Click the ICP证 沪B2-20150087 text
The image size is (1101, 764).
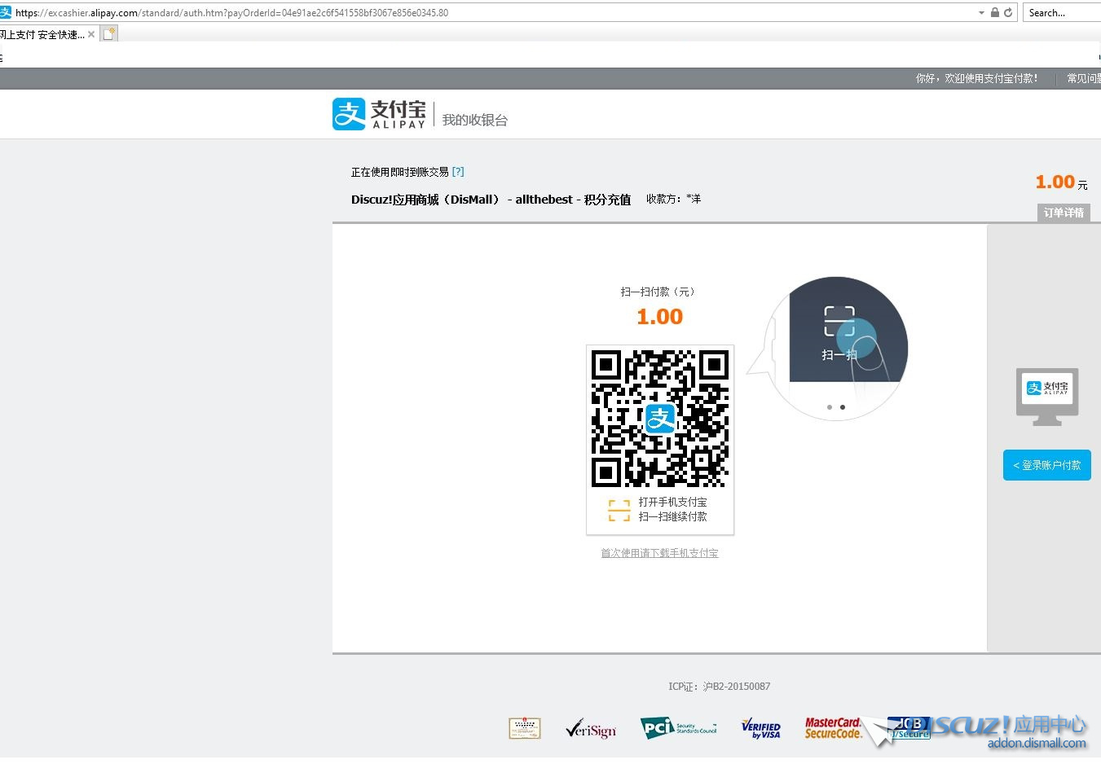719,687
